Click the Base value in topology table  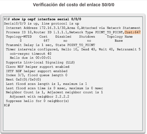pos(119,41)
